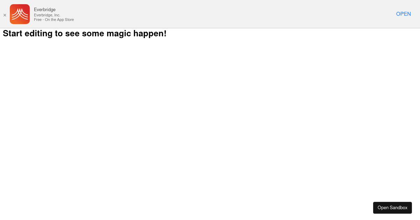
Task: Click the Everbridge orange app icon
Action: (x=20, y=14)
